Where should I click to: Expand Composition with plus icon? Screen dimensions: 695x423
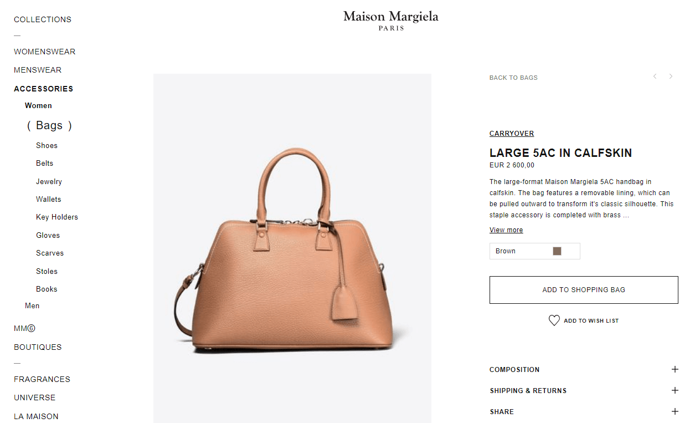tap(675, 369)
